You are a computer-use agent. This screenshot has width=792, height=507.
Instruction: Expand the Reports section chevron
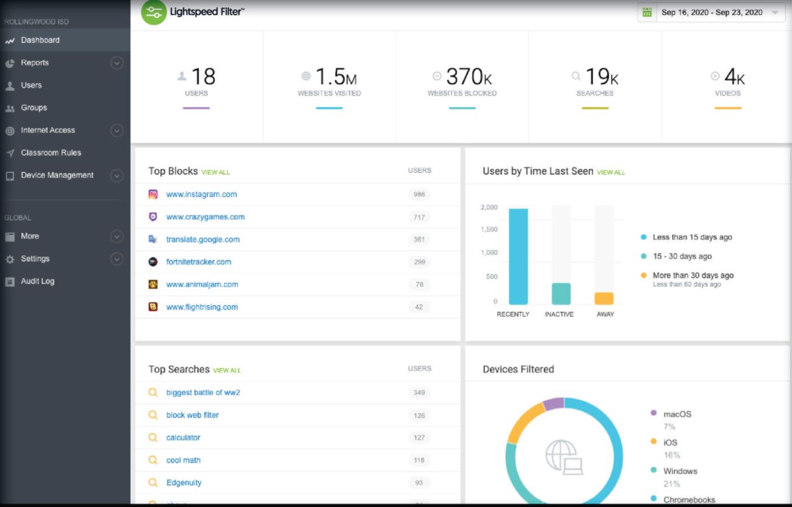tap(117, 63)
